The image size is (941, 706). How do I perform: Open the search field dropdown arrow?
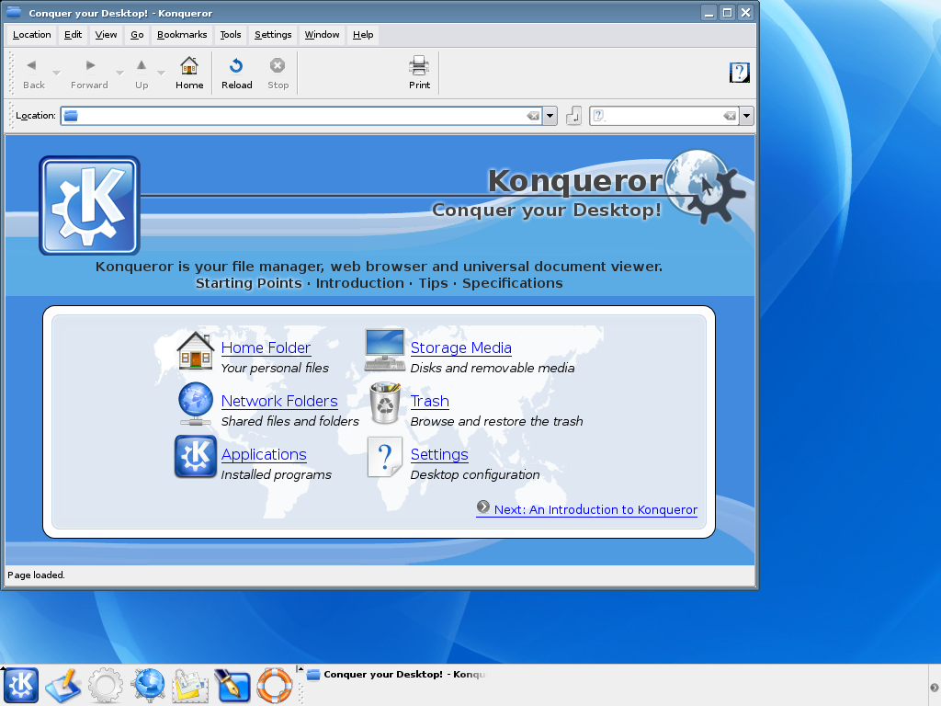[x=746, y=116]
